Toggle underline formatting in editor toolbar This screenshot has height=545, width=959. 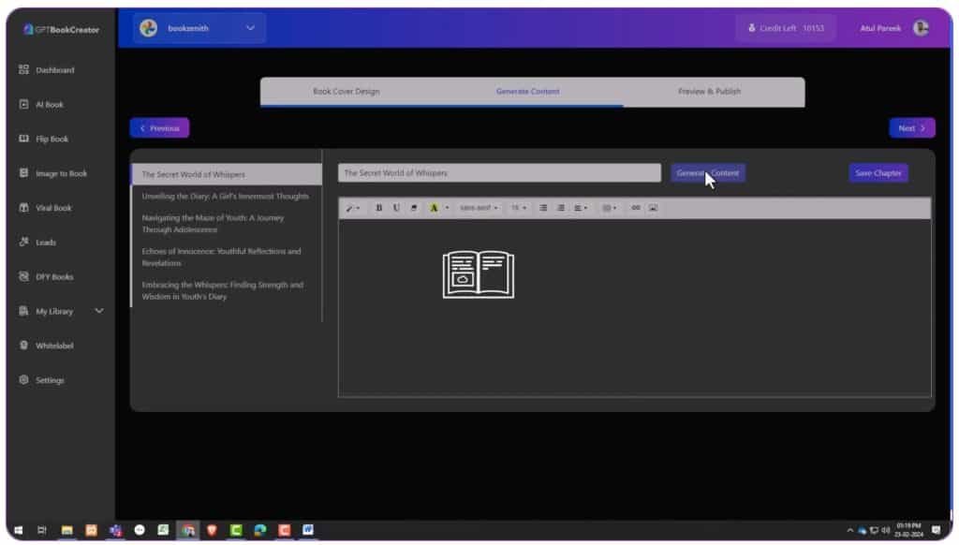(x=396, y=208)
